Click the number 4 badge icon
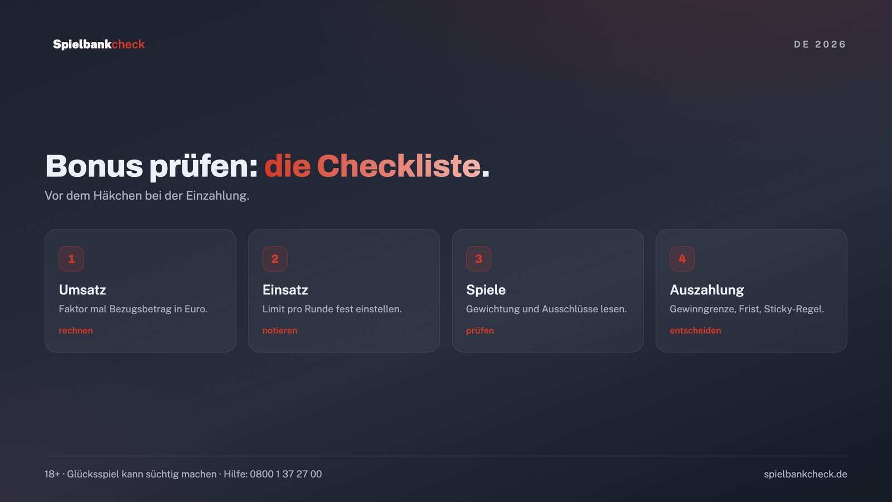Image resolution: width=892 pixels, height=502 pixels. [x=682, y=259]
